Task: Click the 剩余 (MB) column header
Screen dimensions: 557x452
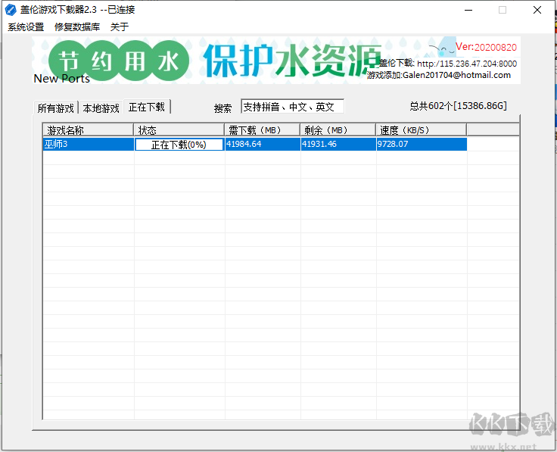Action: 338,130
